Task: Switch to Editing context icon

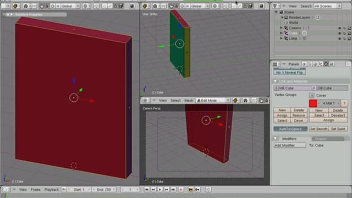Action: 326,64
